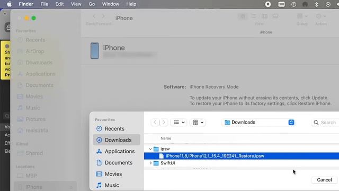Open the View menu
This screenshot has width=339, height=191.
[76, 4]
